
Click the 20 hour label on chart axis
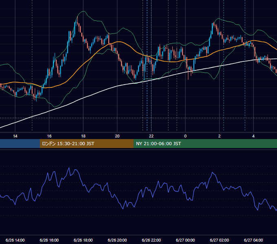click(x=117, y=136)
